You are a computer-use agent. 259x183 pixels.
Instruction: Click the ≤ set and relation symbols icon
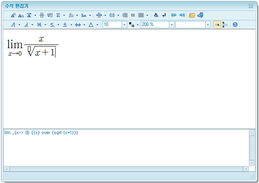(52, 25)
